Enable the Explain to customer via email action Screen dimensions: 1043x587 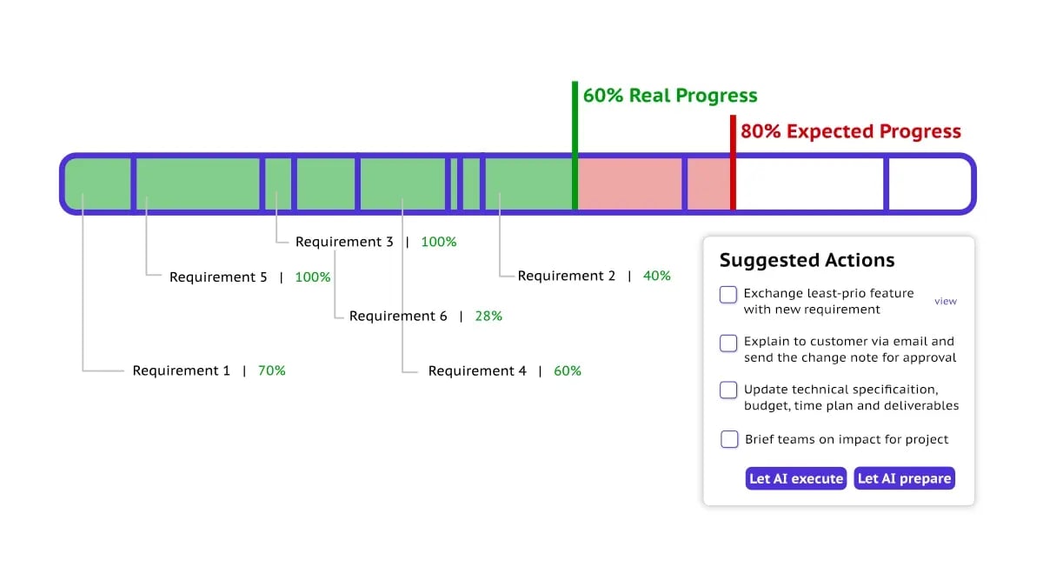pyautogui.click(x=727, y=343)
